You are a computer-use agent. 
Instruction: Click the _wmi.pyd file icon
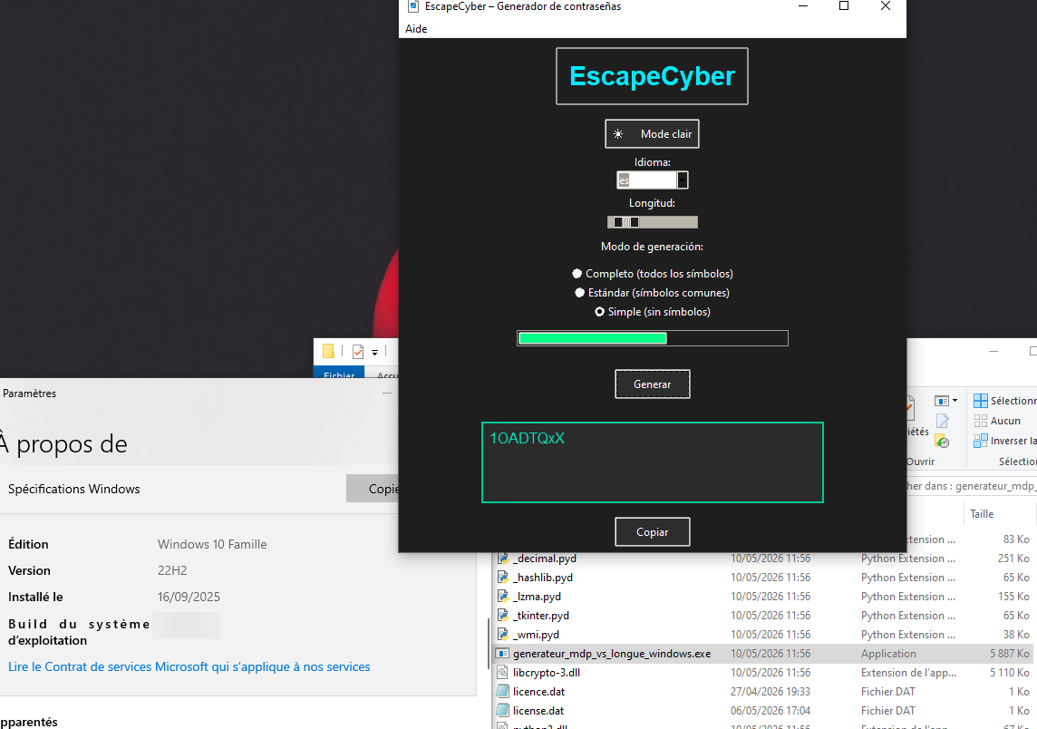pos(503,635)
